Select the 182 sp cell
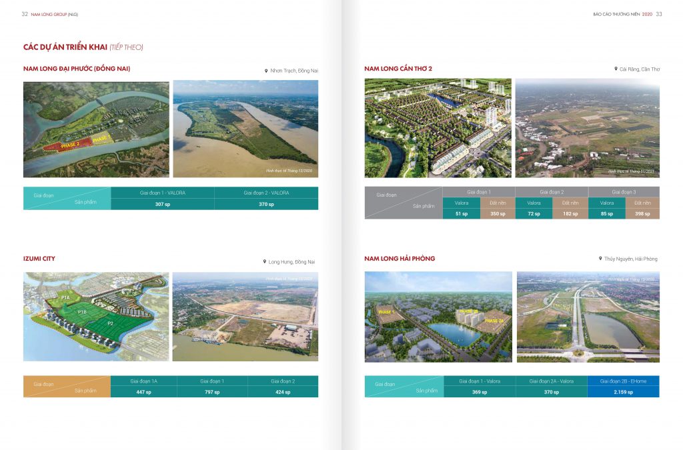The height and width of the screenshot is (450, 683). pos(570,214)
